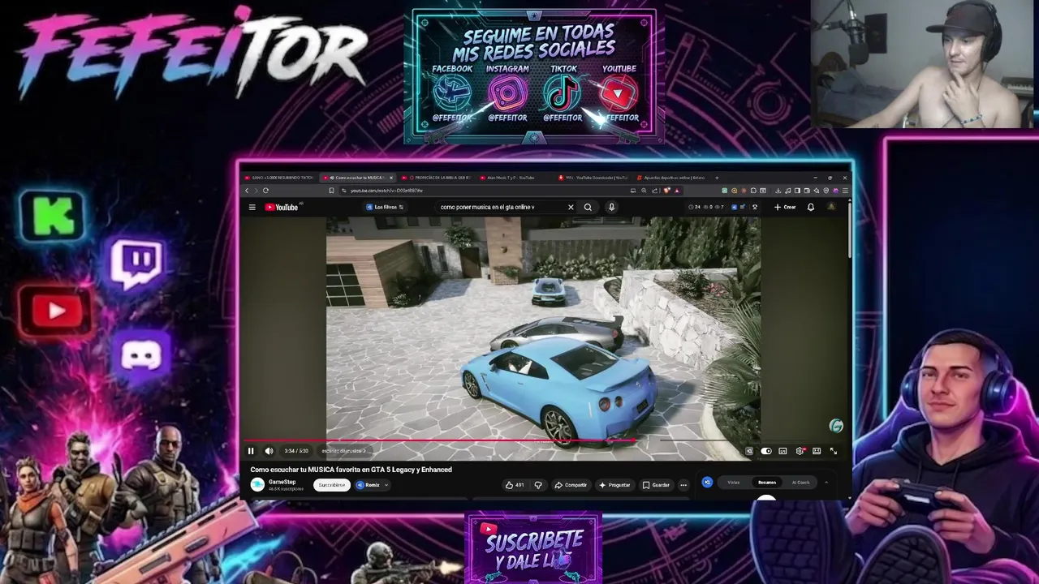Go to YouTube home via the logo
1039x584 pixels.
click(x=282, y=207)
